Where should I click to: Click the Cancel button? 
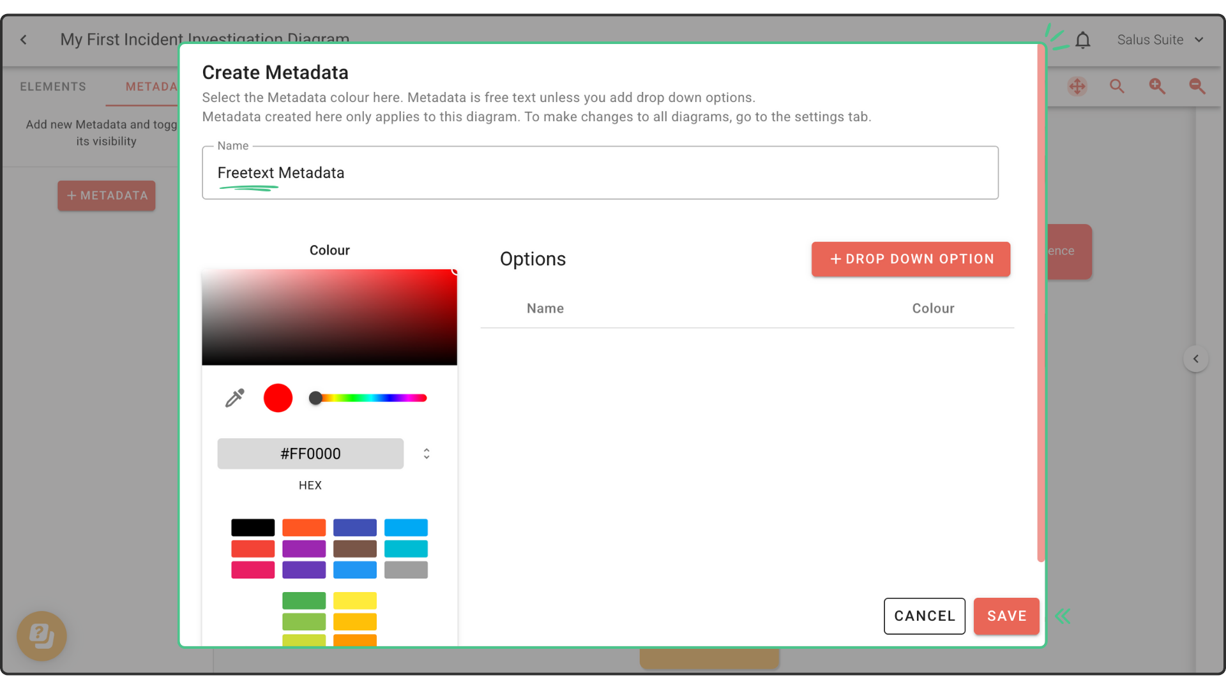click(924, 616)
